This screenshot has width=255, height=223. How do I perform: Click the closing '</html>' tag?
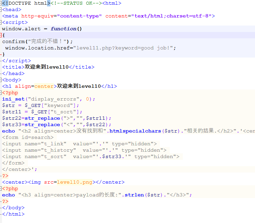13,214
